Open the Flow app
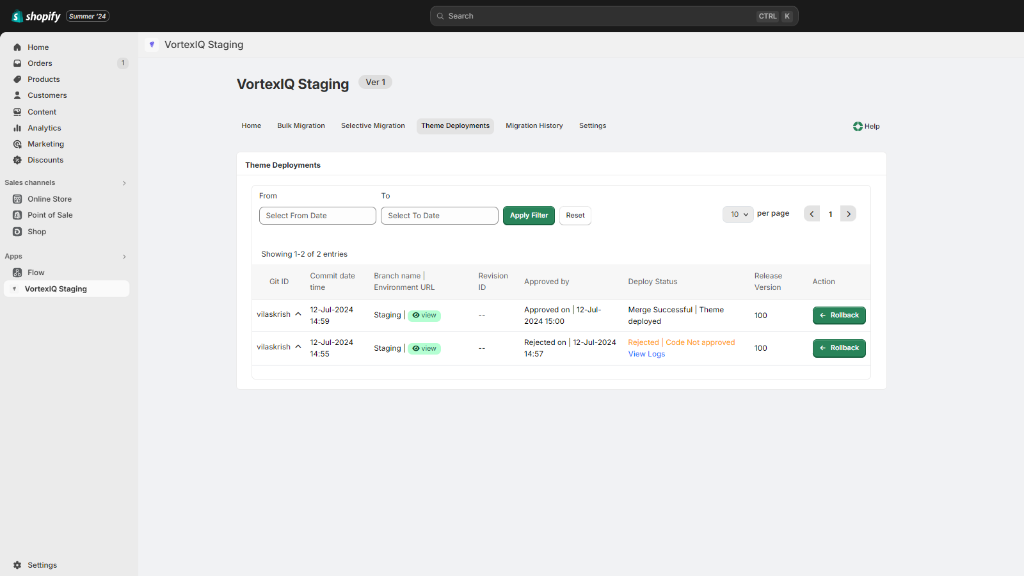This screenshot has width=1024, height=576. point(35,272)
